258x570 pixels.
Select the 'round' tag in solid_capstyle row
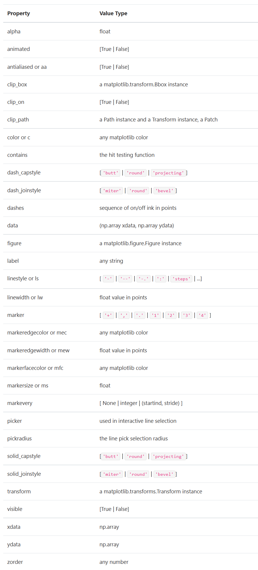click(135, 456)
